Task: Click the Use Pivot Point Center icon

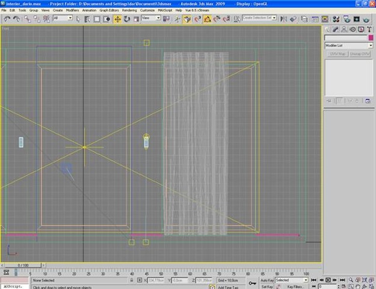Action: [166, 19]
